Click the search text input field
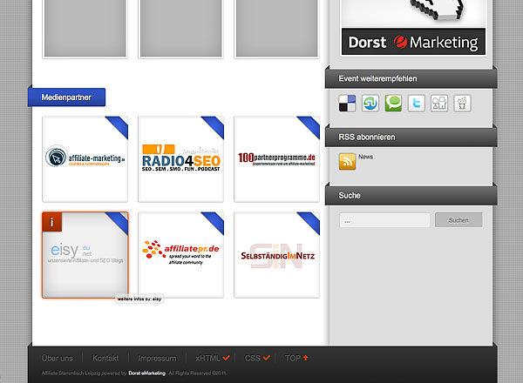Screen dimensions: 523x383 384,220
